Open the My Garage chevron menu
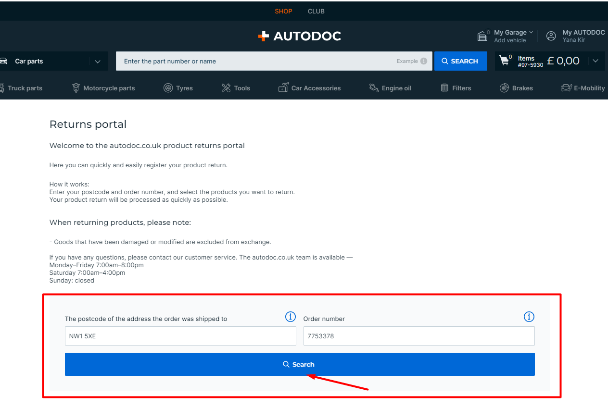Viewport: 608px width, 408px height. [531, 32]
